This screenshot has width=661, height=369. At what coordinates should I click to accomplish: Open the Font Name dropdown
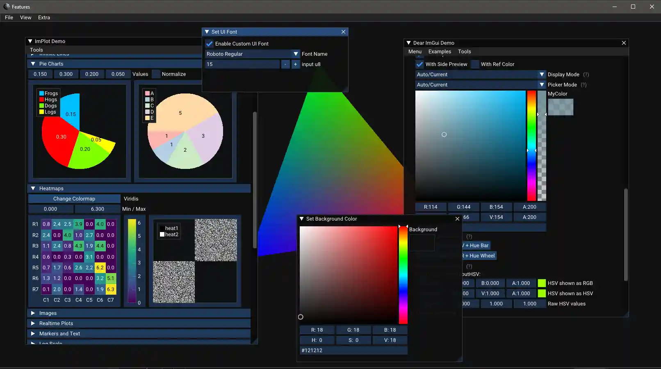pyautogui.click(x=296, y=54)
